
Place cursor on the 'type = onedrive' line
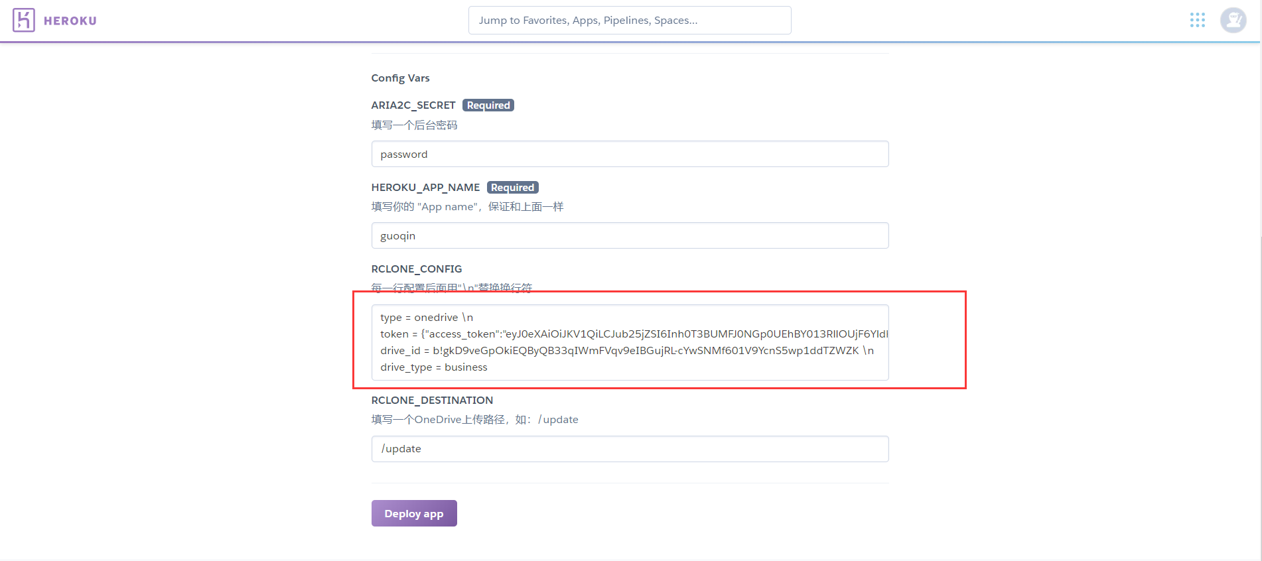pos(427,318)
